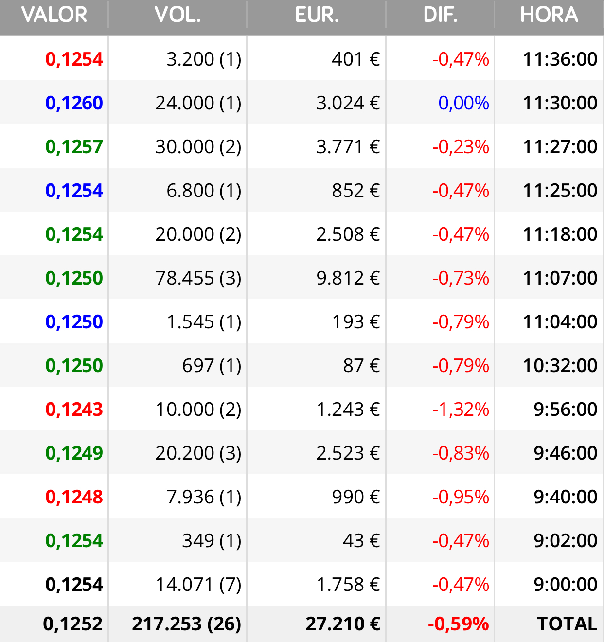The height and width of the screenshot is (642, 604).
Task: Select the blue 0,1260 value
Action: pos(74,103)
